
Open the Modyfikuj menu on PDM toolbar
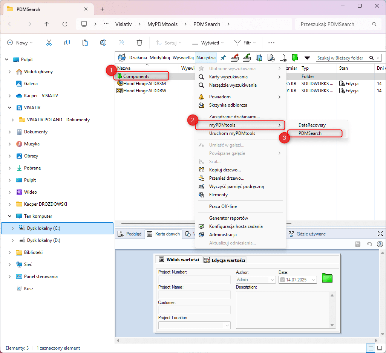coord(159,57)
